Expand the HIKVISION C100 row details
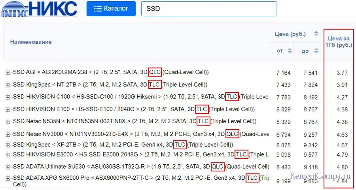The image size is (356, 190). tap(8, 97)
